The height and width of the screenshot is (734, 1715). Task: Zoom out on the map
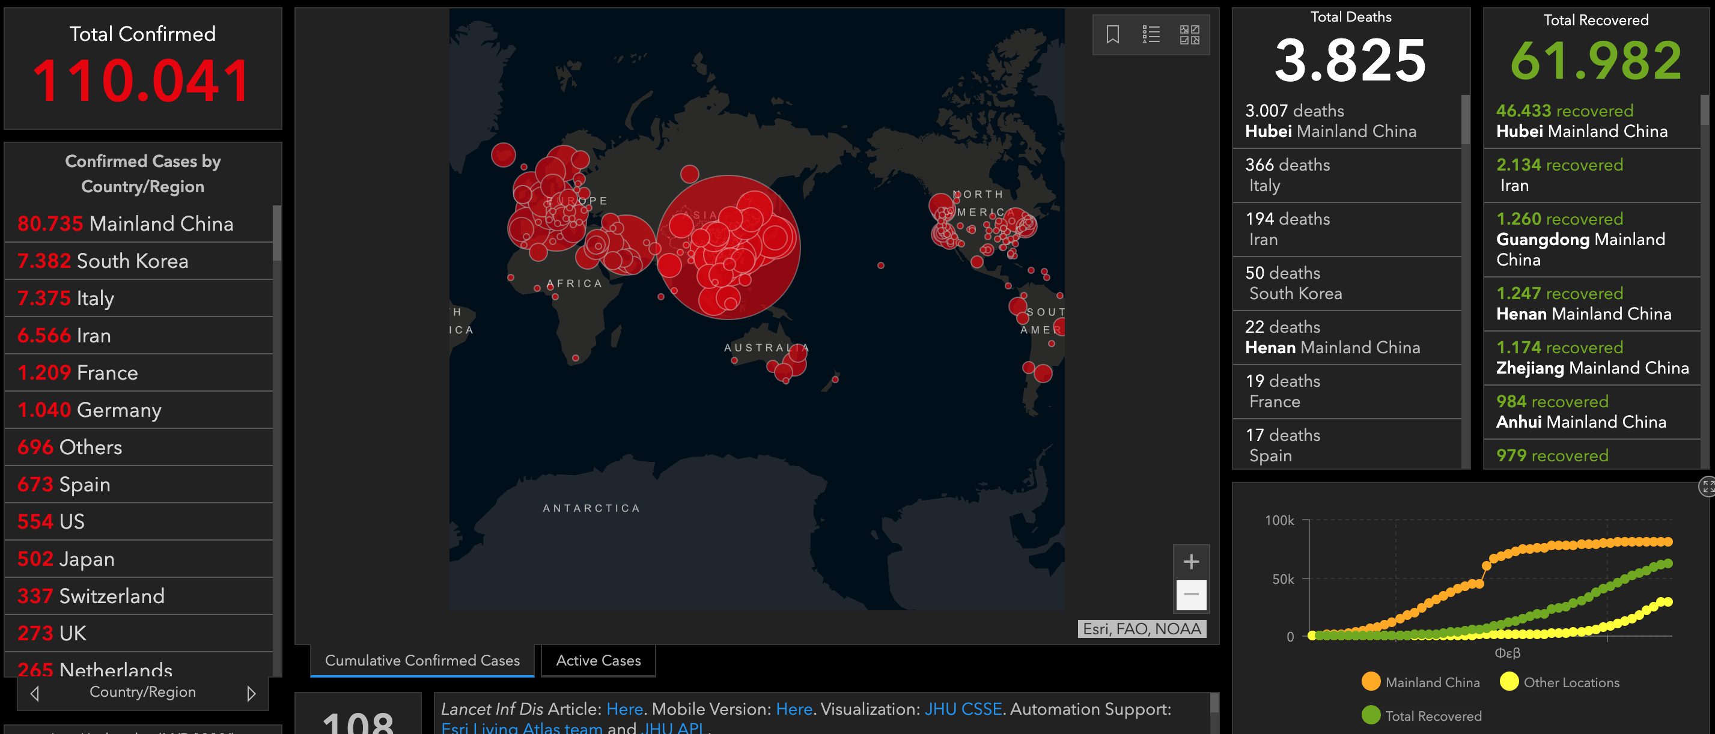pos(1191,594)
